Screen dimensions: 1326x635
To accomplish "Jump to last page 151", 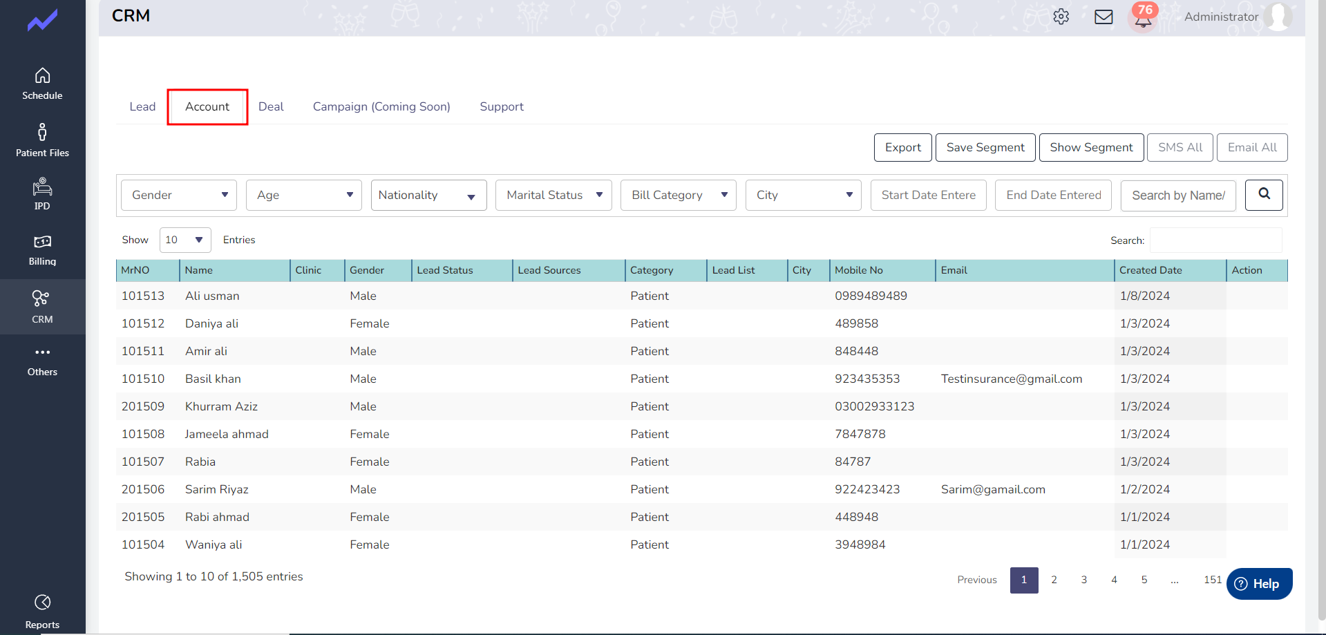I will (x=1213, y=580).
